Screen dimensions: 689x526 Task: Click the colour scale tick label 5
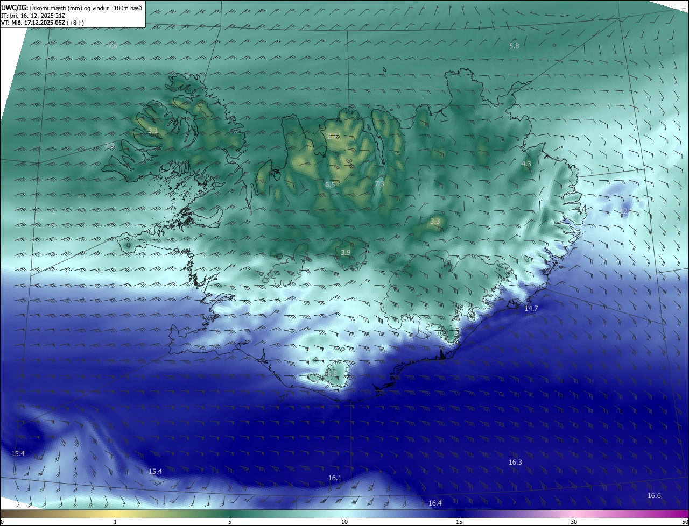click(x=230, y=522)
